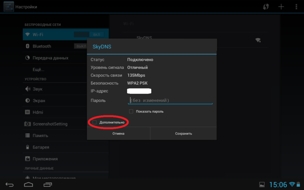Viewport: 304px width, 190px height.
Task: Tap the storage icon beside Память
Action: (x=28, y=135)
